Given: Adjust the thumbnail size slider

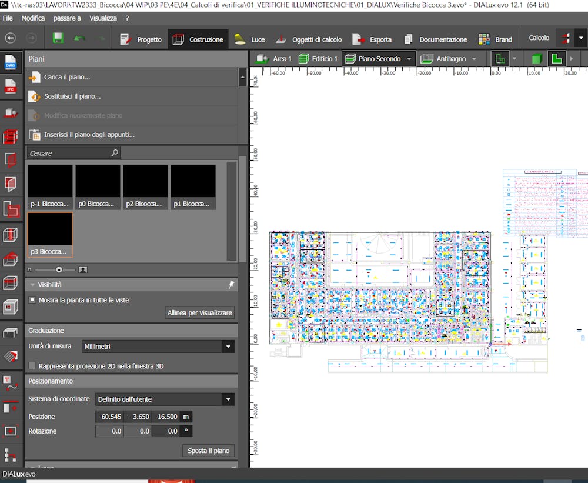Looking at the screenshot, I should (59, 269).
